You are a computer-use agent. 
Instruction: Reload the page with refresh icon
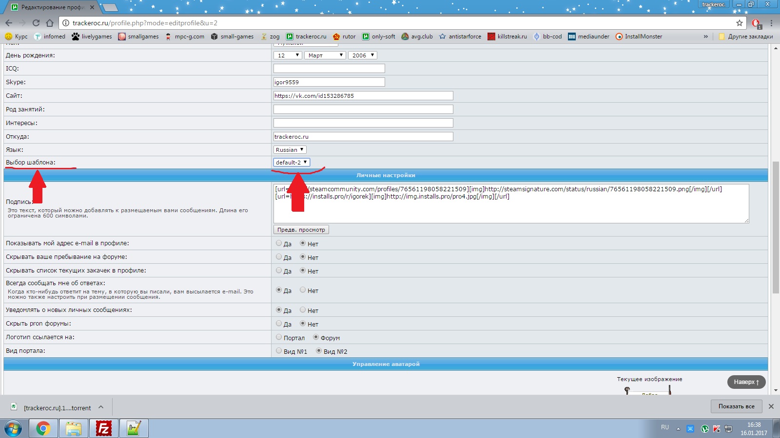36,23
